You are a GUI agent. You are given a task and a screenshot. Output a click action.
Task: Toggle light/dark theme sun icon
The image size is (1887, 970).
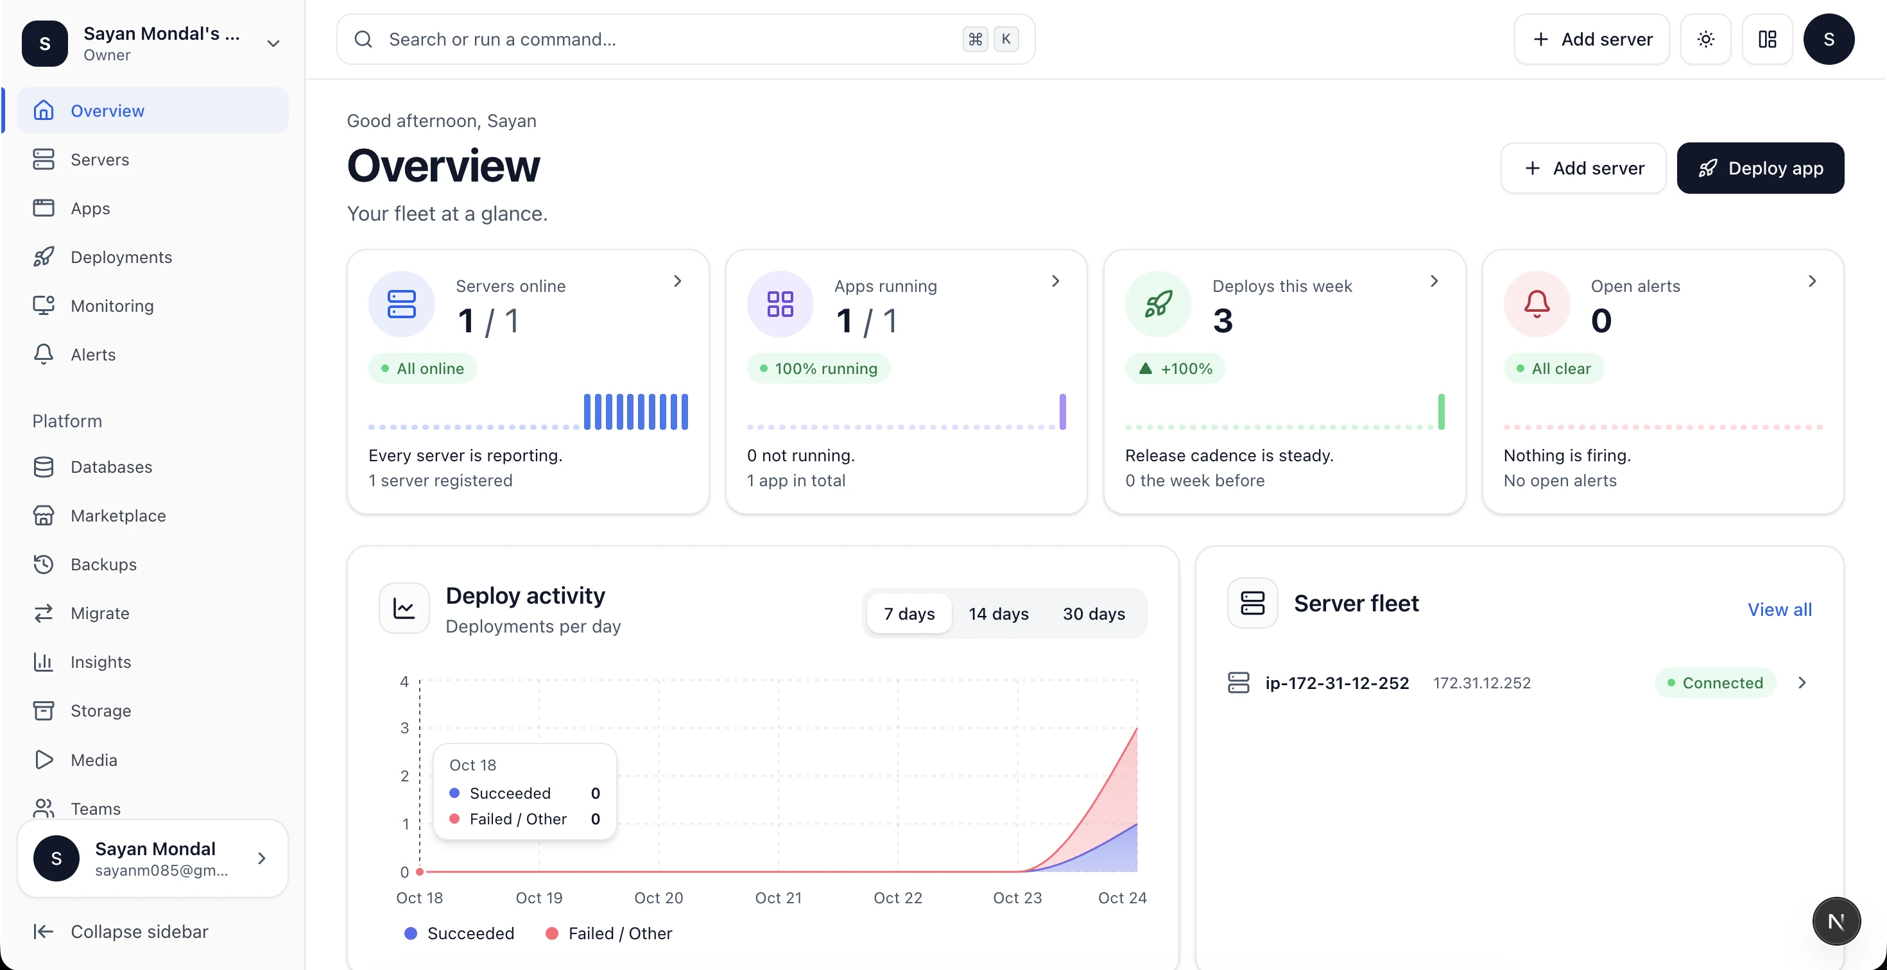1705,40
